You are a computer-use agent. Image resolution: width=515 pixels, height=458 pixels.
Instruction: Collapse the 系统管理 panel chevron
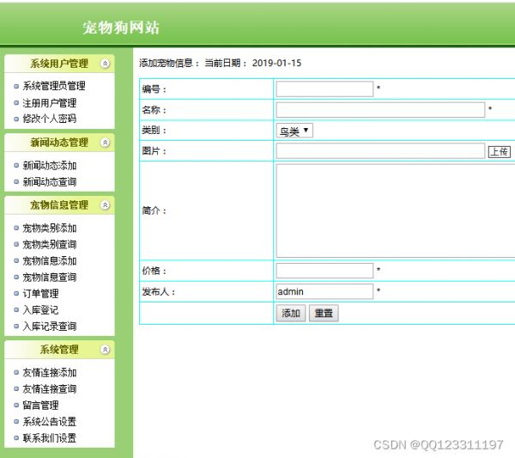[105, 350]
